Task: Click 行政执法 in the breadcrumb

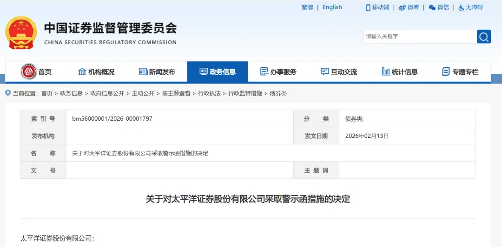Action: (209, 93)
